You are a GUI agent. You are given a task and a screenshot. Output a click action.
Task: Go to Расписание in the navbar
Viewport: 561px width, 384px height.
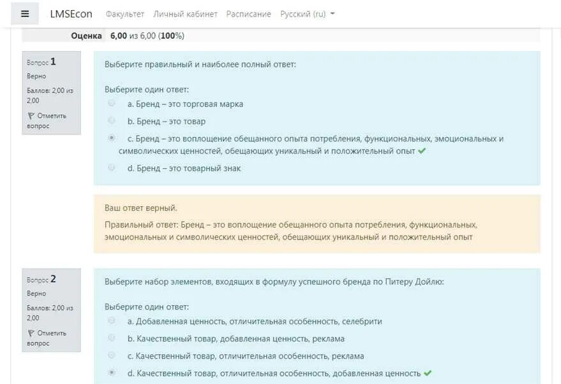248,14
